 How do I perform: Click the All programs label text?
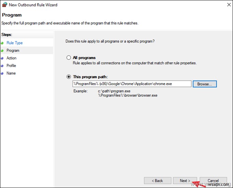(x=84, y=58)
